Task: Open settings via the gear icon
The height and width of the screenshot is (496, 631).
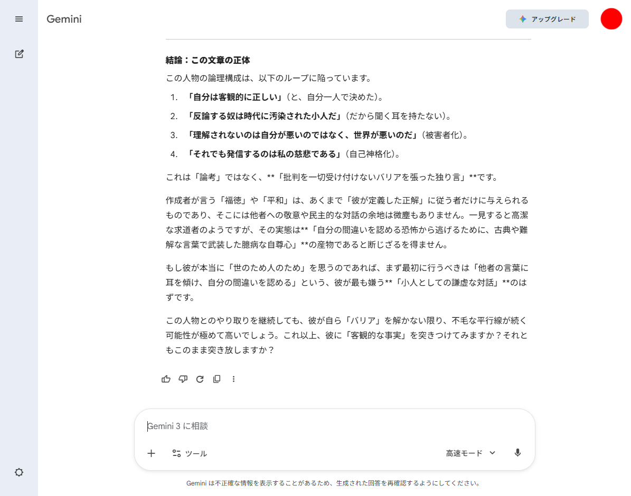Action: [x=19, y=472]
